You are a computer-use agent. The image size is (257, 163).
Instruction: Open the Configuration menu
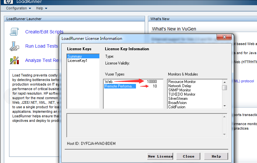(17, 8)
